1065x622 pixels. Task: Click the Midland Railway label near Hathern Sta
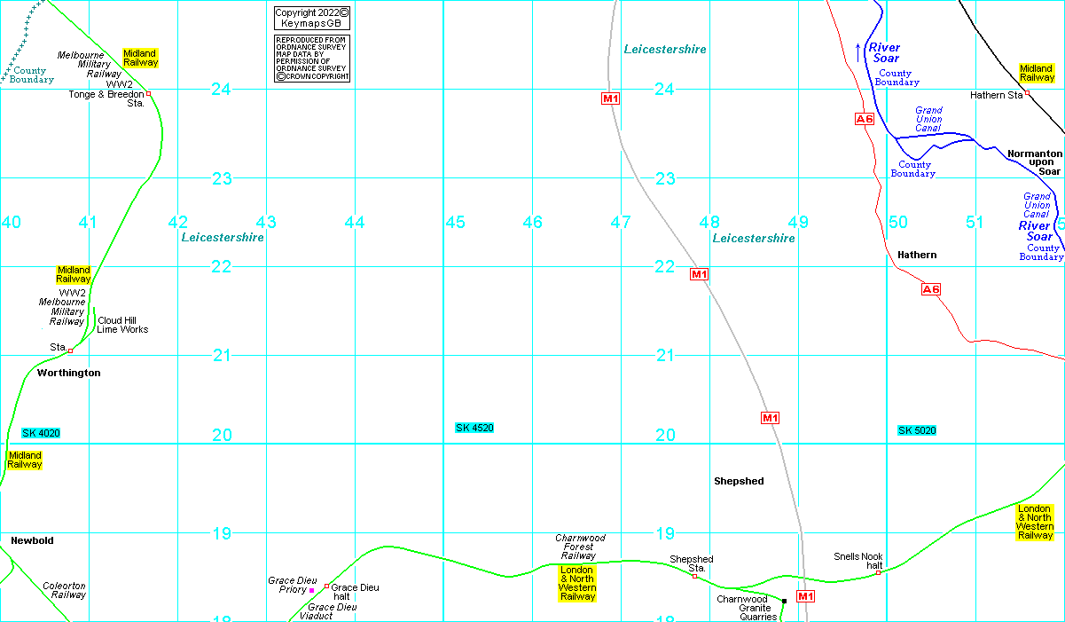[x=1036, y=73]
